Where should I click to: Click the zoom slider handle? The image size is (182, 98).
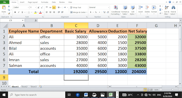pos(172,90)
